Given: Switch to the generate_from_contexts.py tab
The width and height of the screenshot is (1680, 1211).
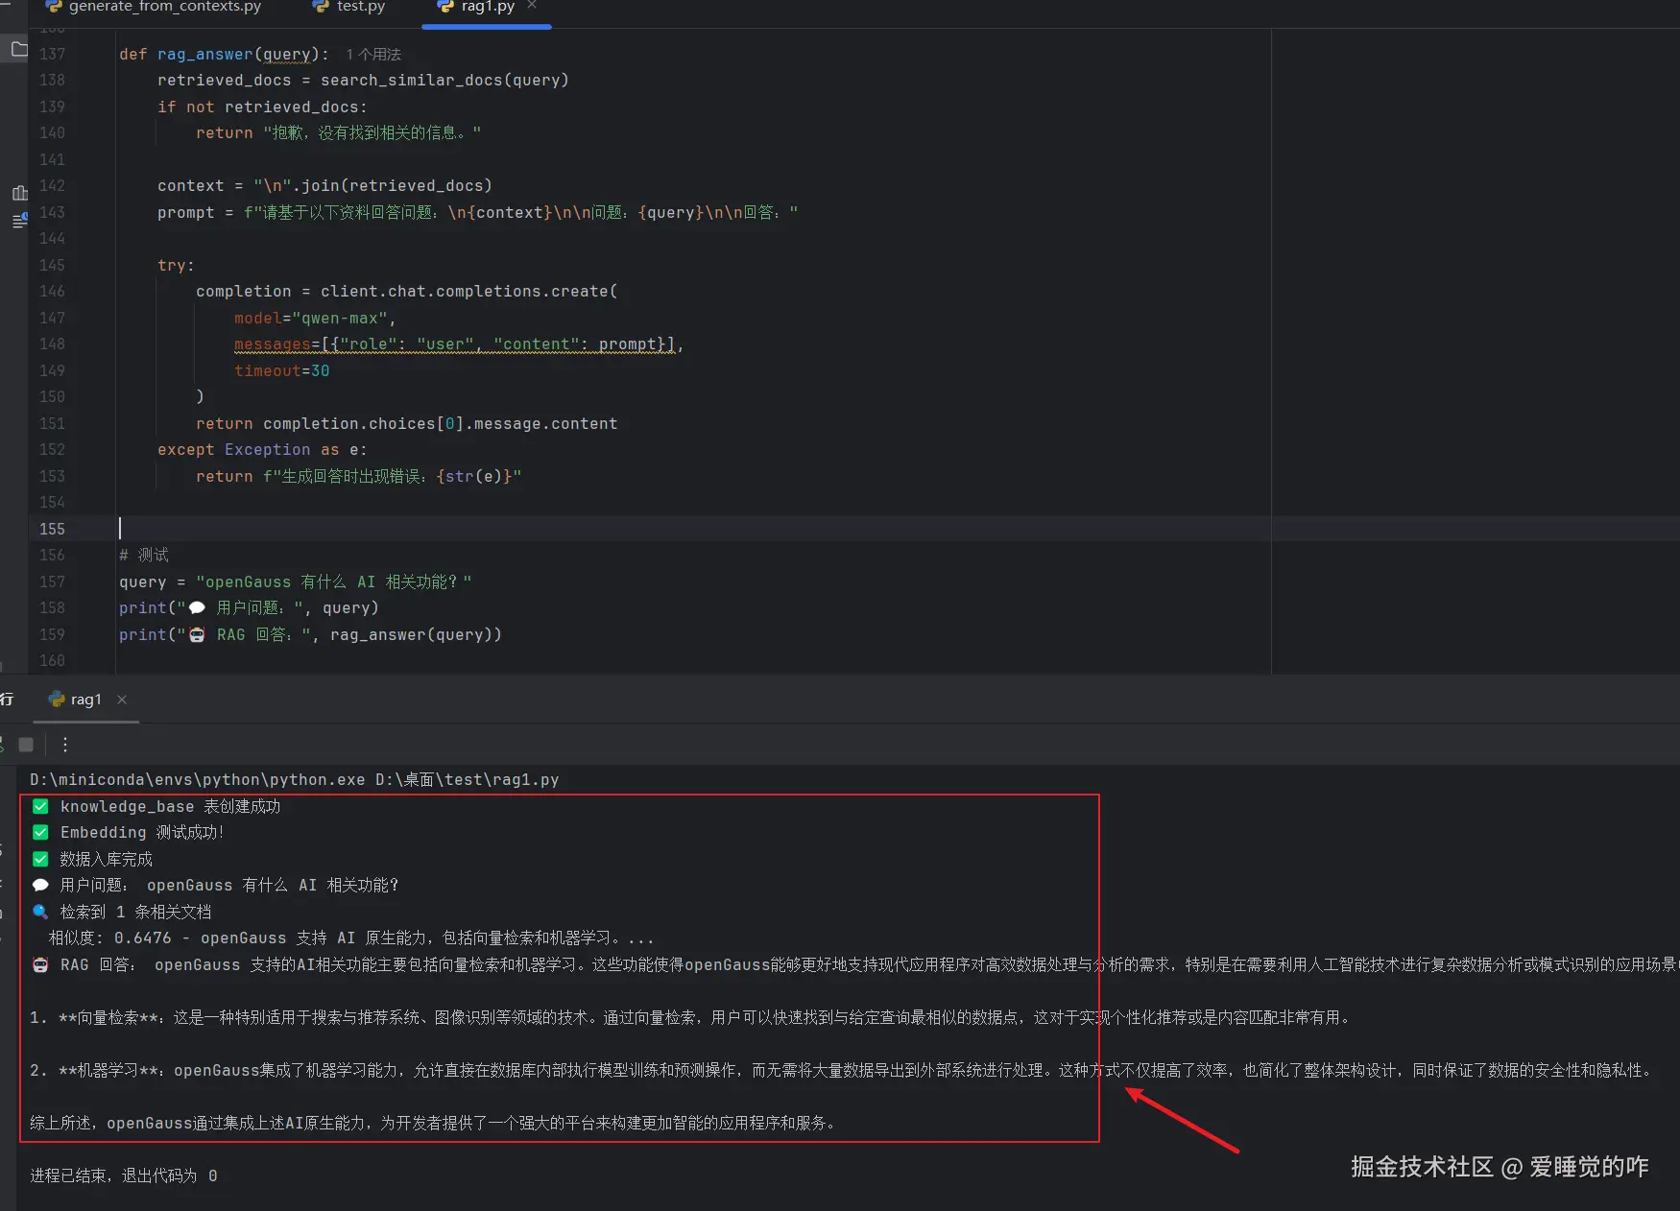Looking at the screenshot, I should point(154,7).
